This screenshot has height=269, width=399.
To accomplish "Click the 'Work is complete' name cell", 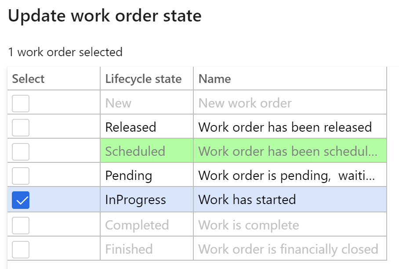I will [x=290, y=225].
